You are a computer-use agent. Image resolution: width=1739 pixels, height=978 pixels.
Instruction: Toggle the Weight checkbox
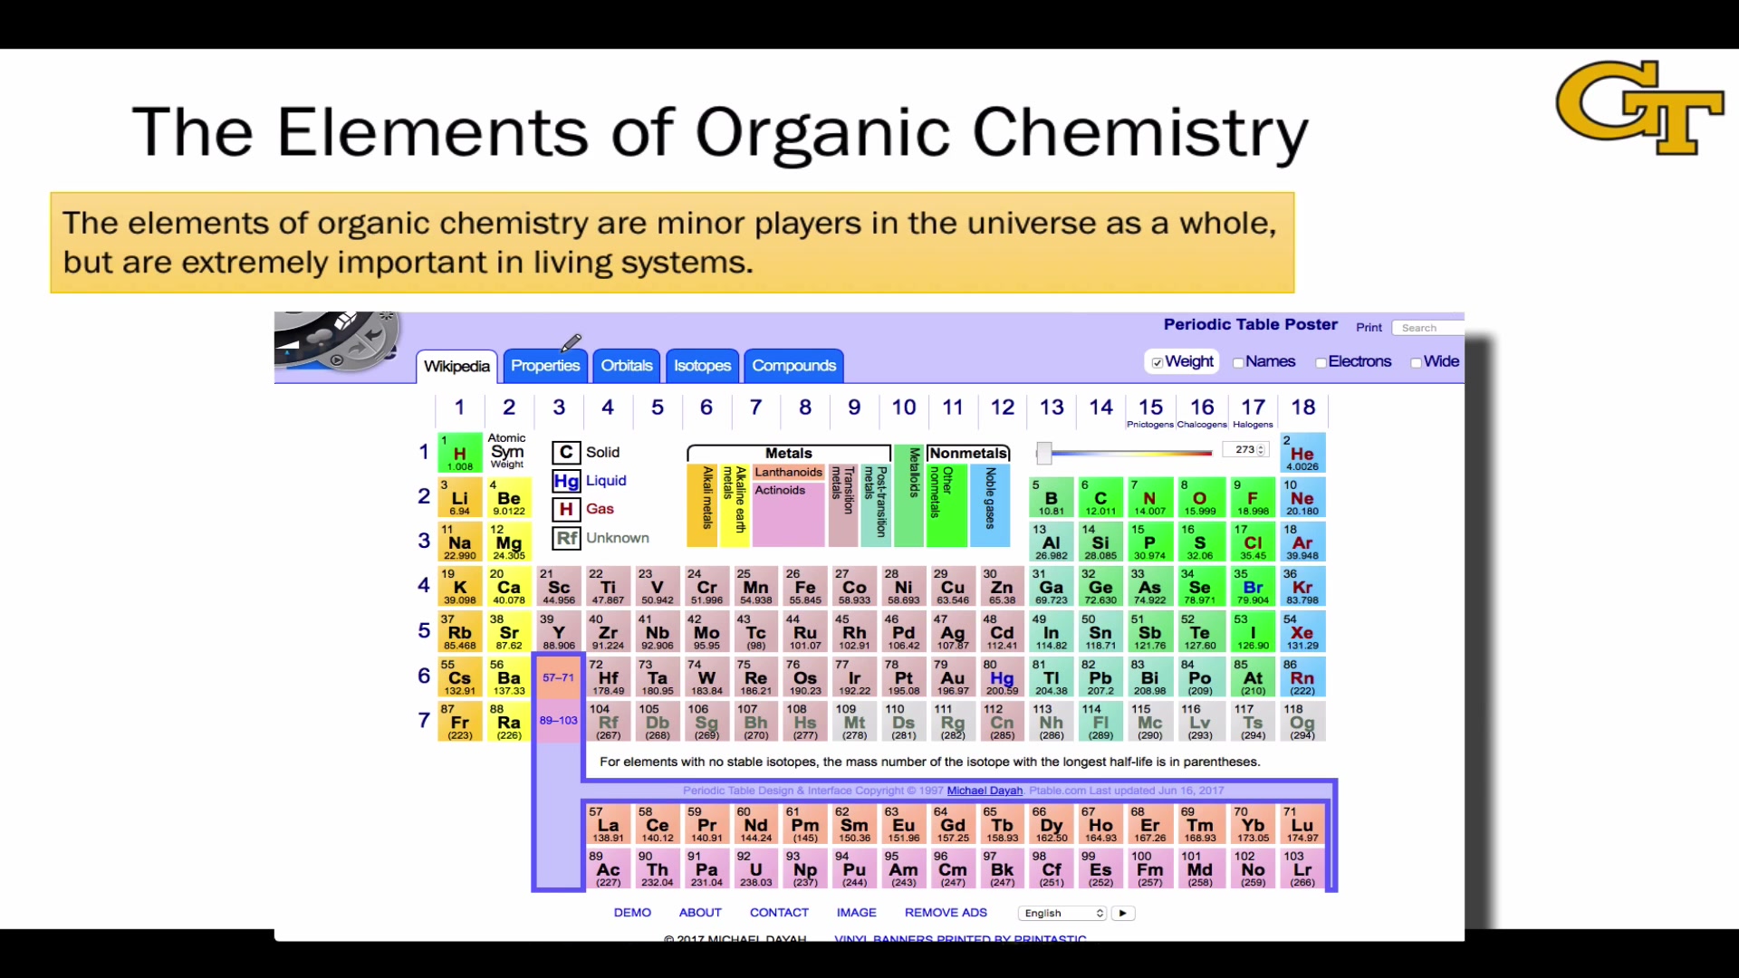click(1155, 360)
